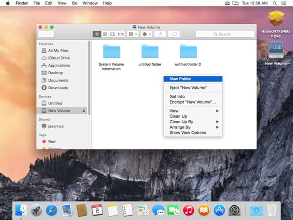Open Reminders from the Dock
The image size is (293, 220).
(127, 210)
